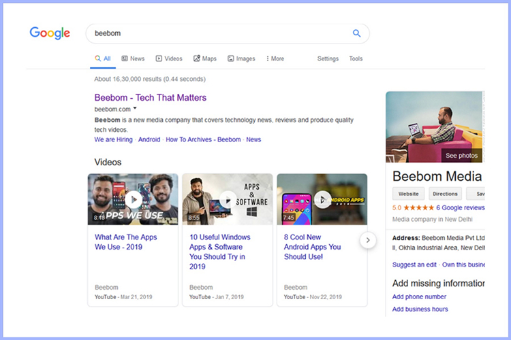
Task: Open the Maps tab
Action: click(x=205, y=58)
